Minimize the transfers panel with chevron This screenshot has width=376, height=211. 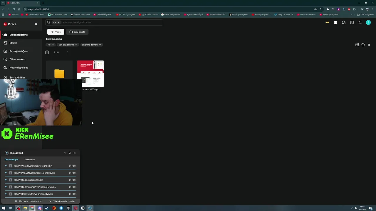pyautogui.click(x=65, y=153)
